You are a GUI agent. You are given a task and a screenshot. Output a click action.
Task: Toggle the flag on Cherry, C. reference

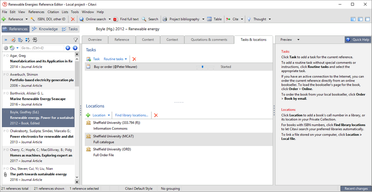(5, 150)
